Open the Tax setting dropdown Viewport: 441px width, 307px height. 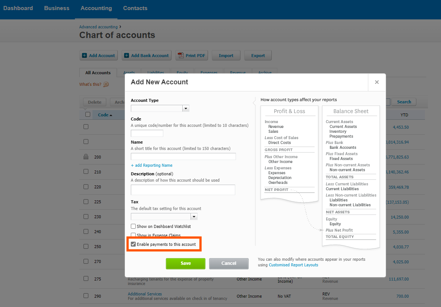[164, 216]
